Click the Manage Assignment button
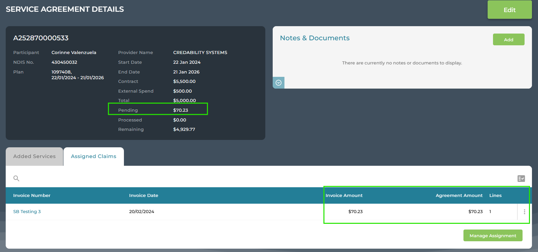This screenshot has height=252, width=538. 492,236
